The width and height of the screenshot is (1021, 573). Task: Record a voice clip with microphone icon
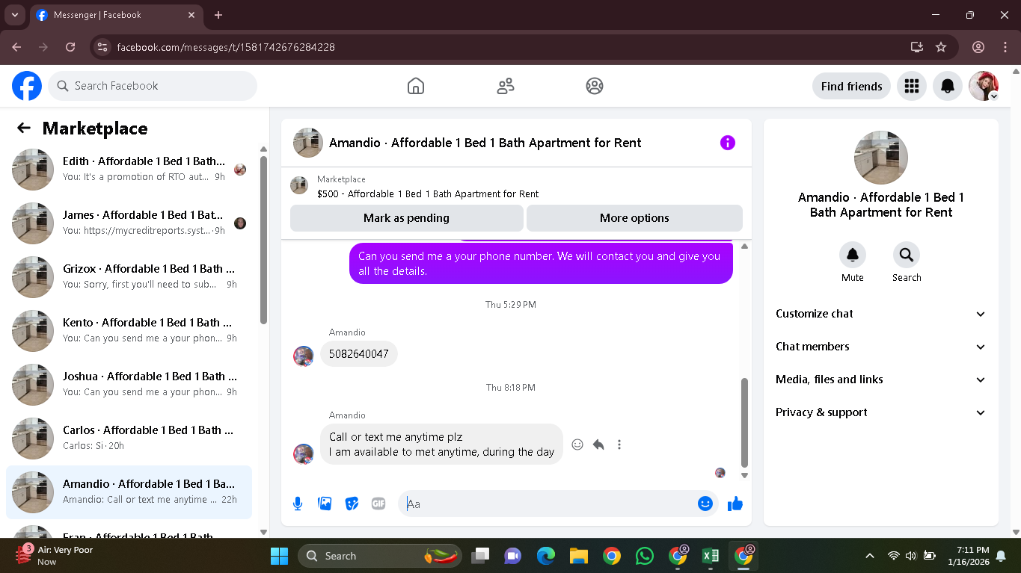298,504
